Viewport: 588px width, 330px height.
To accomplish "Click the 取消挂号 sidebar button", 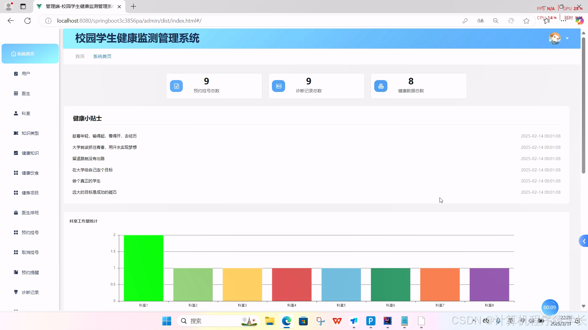I will pyautogui.click(x=30, y=252).
